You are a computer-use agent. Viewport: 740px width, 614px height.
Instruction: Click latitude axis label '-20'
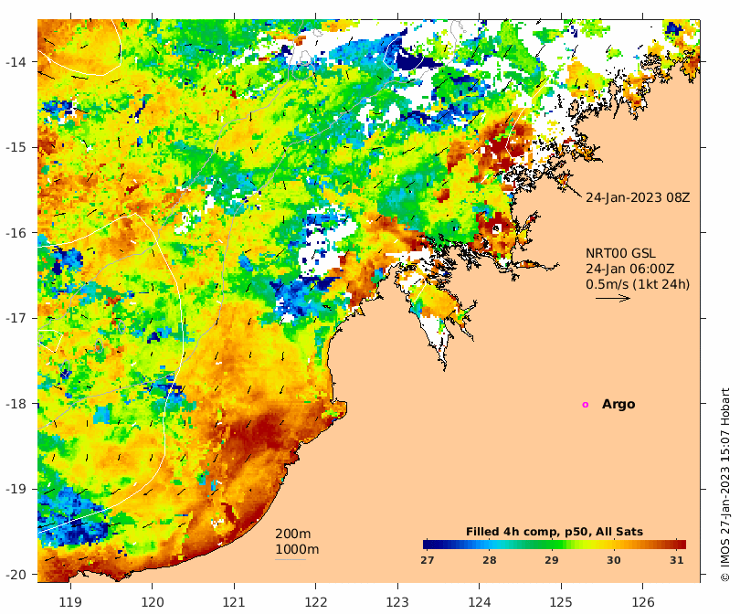16,575
